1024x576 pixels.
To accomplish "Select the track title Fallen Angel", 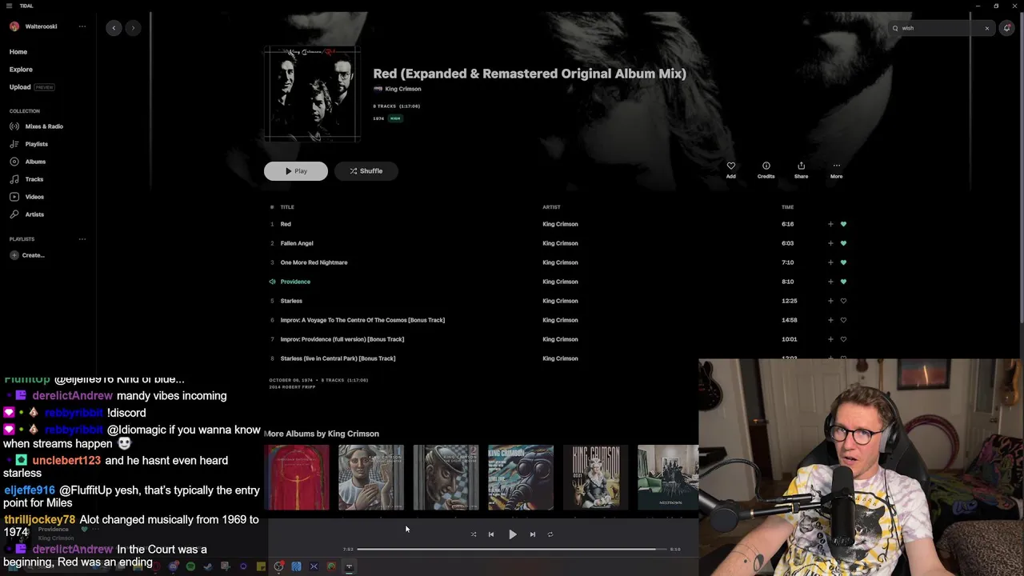I will tap(297, 243).
